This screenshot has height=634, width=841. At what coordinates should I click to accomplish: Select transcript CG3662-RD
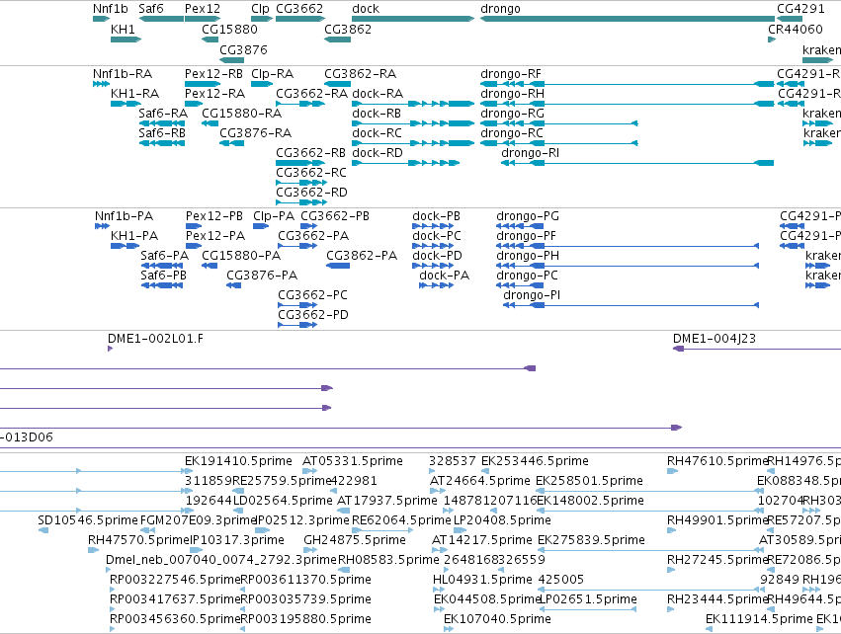pos(301,202)
